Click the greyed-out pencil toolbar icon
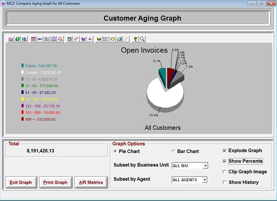277x201 pixels. 126,39
